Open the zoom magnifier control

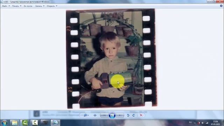coord(86,115)
